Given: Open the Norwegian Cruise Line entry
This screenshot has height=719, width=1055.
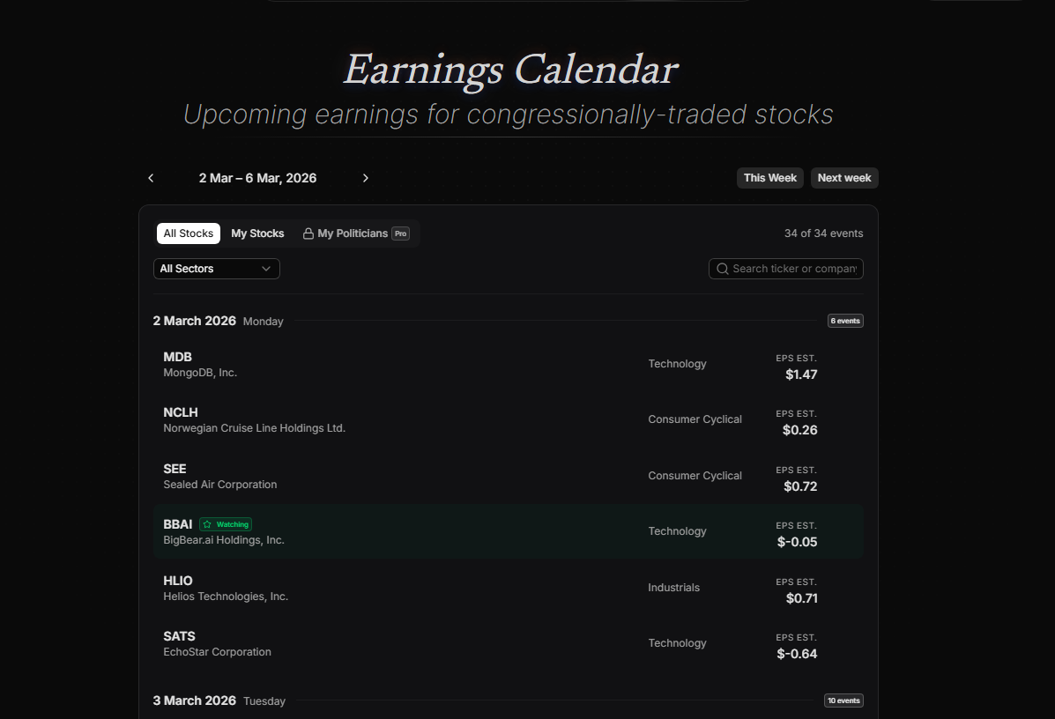Looking at the screenshot, I should (509, 419).
